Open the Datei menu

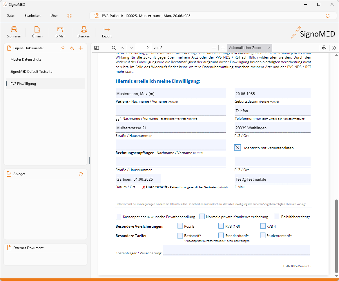pos(11,16)
